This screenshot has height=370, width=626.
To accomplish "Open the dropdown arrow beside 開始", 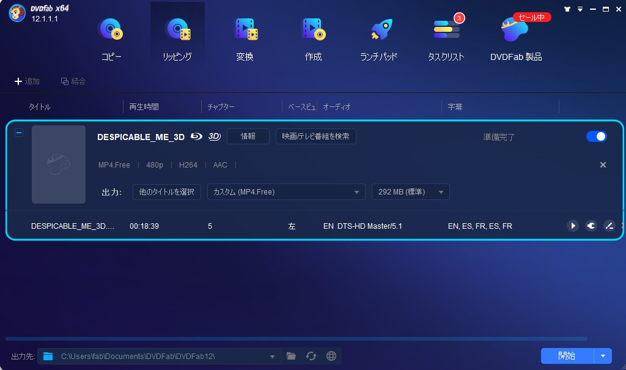I will coord(603,355).
